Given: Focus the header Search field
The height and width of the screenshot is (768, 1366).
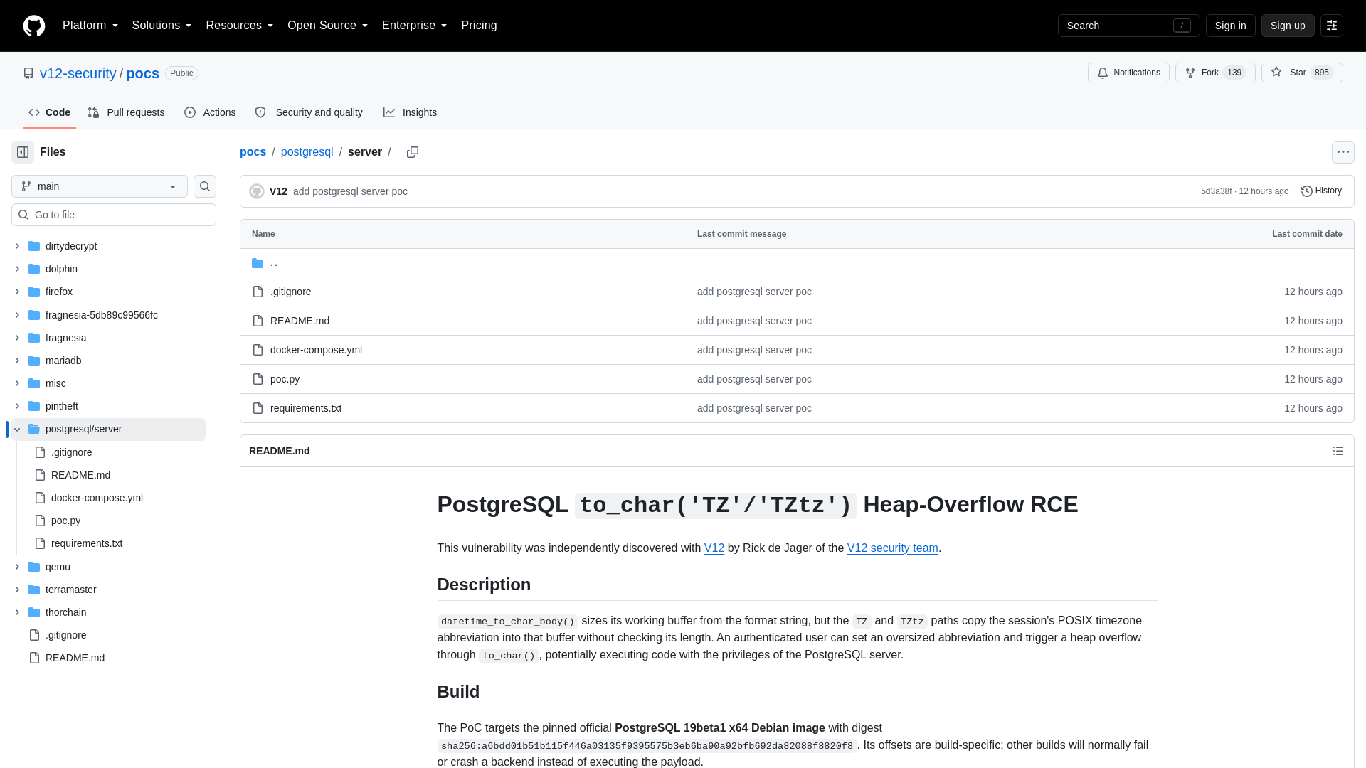Looking at the screenshot, I should [1128, 26].
